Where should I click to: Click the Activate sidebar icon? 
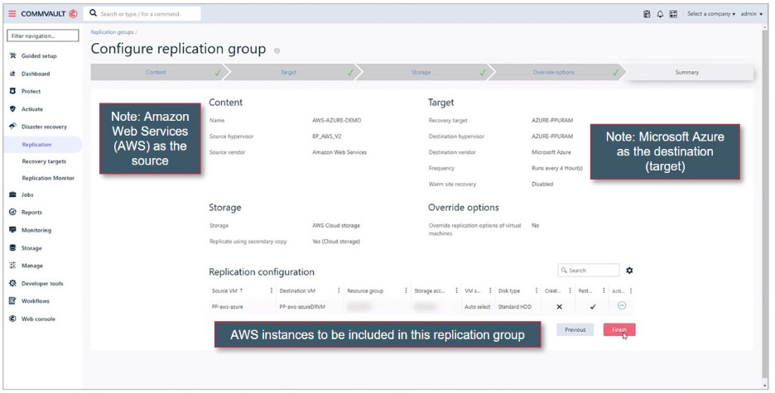pos(13,109)
